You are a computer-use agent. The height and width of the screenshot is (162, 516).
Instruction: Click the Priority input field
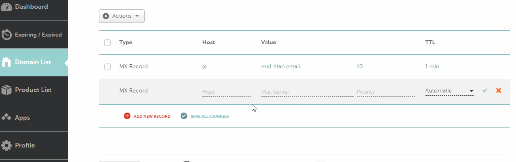coord(386,92)
